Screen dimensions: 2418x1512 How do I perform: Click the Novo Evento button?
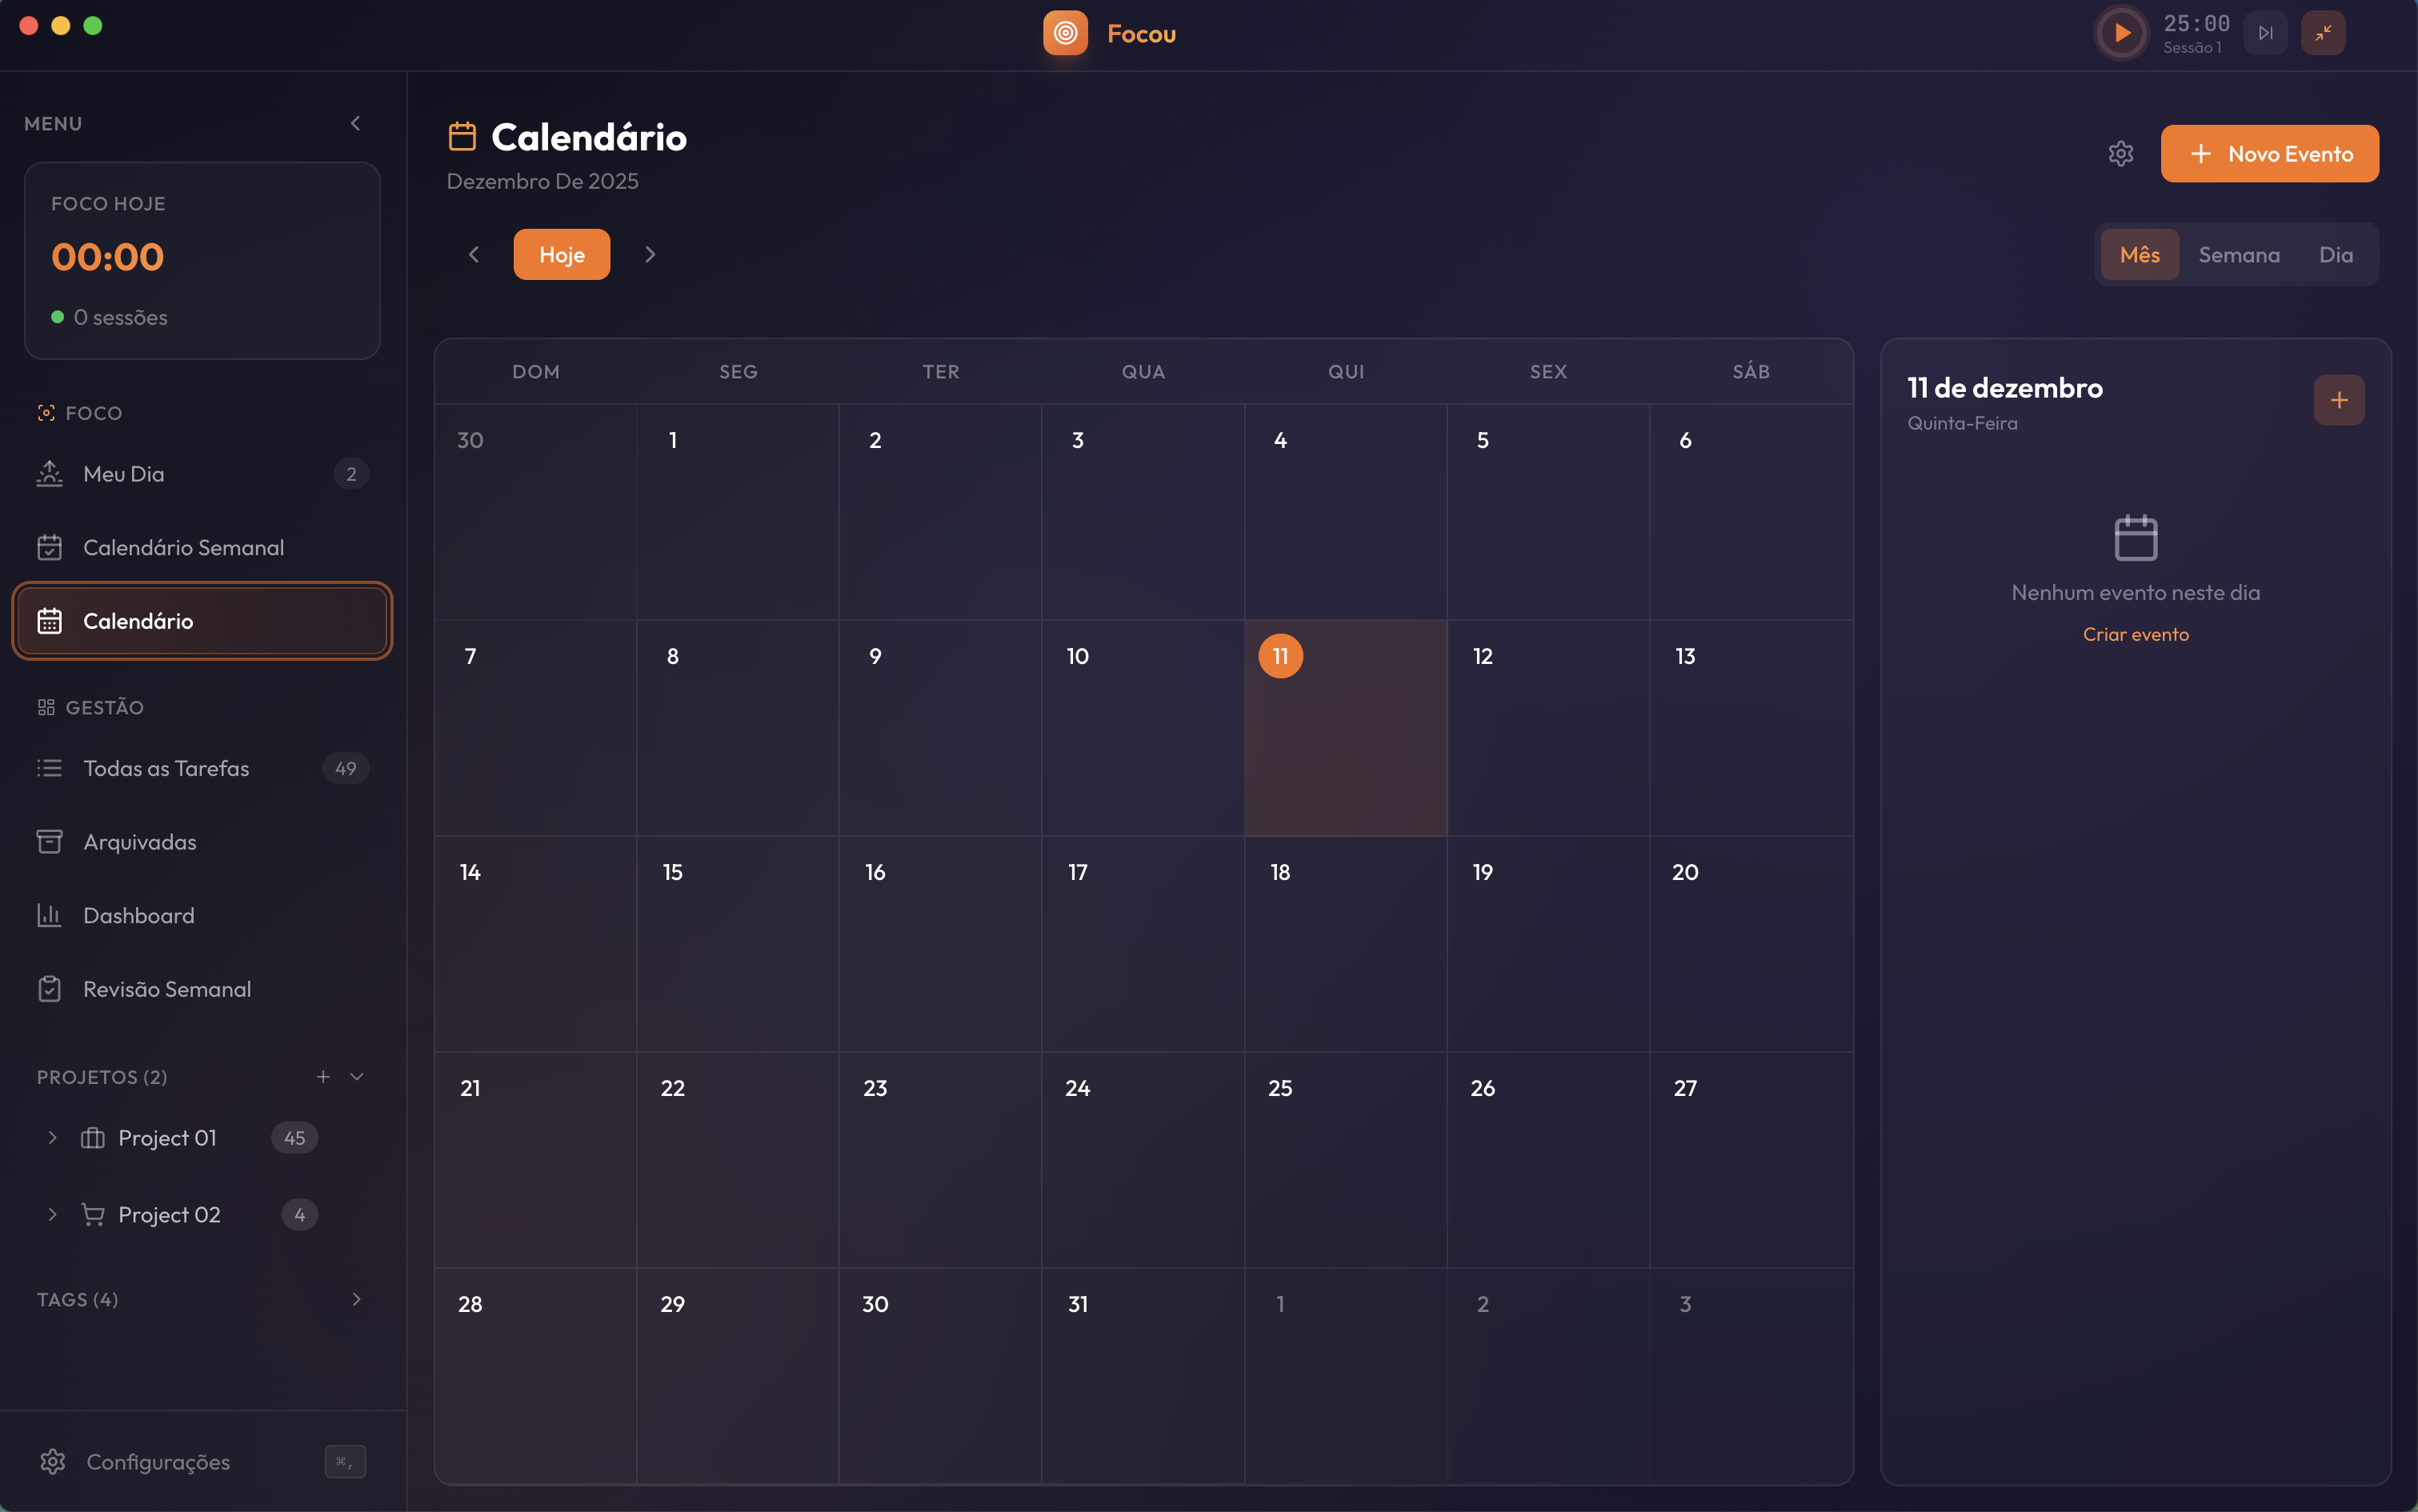pos(2269,153)
